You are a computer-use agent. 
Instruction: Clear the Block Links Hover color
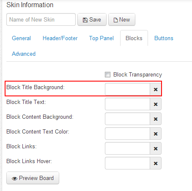click(156, 163)
